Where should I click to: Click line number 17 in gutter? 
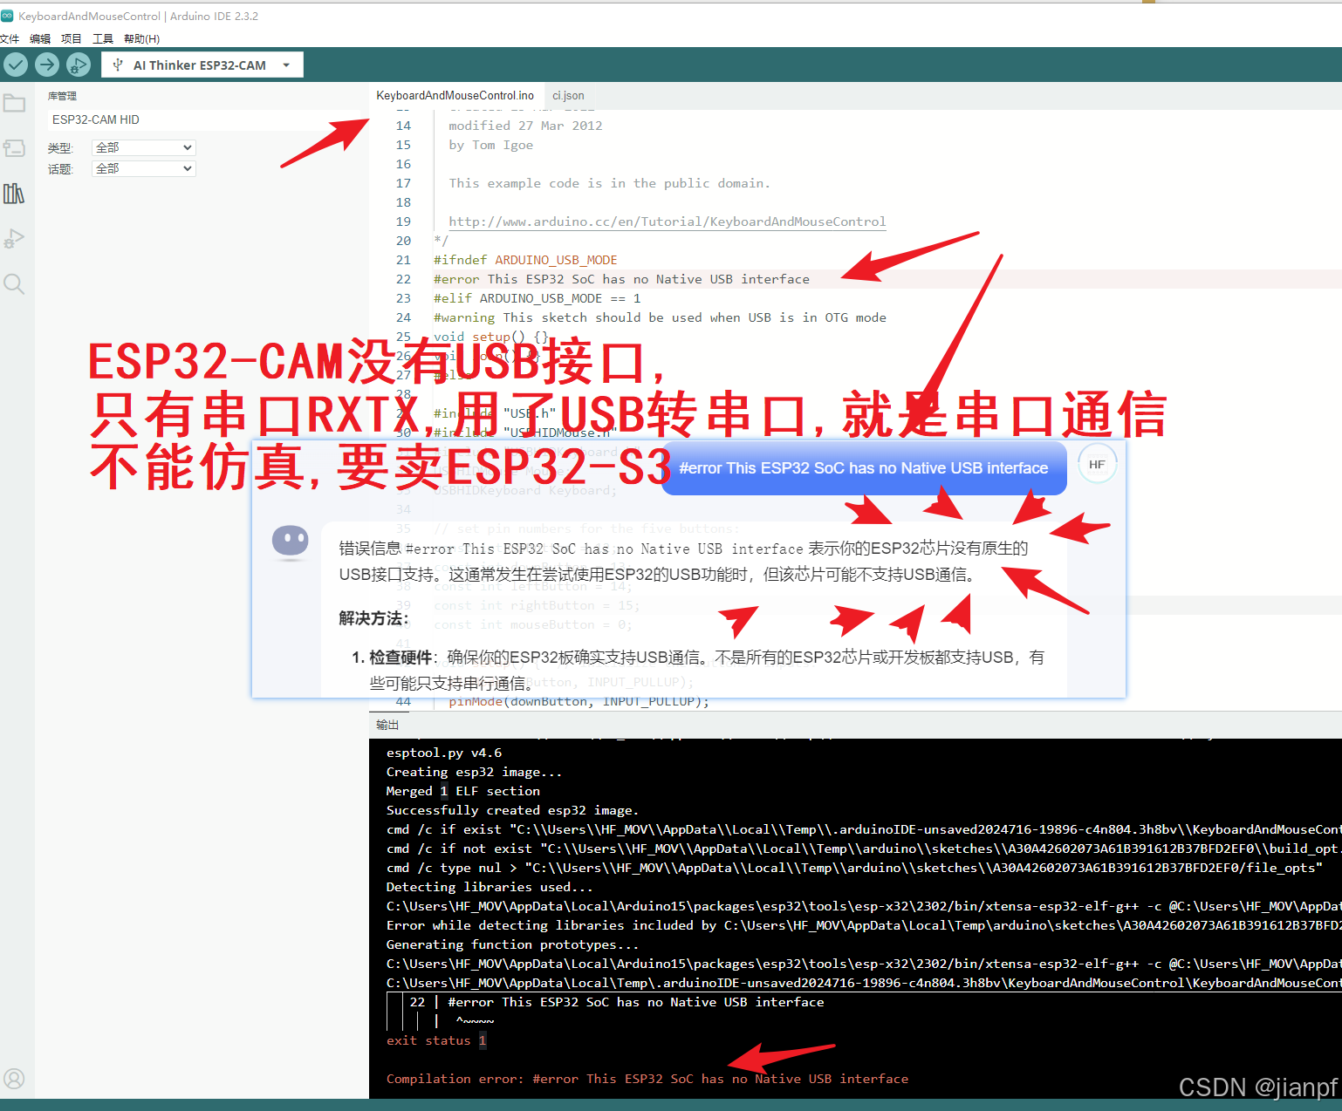click(403, 183)
